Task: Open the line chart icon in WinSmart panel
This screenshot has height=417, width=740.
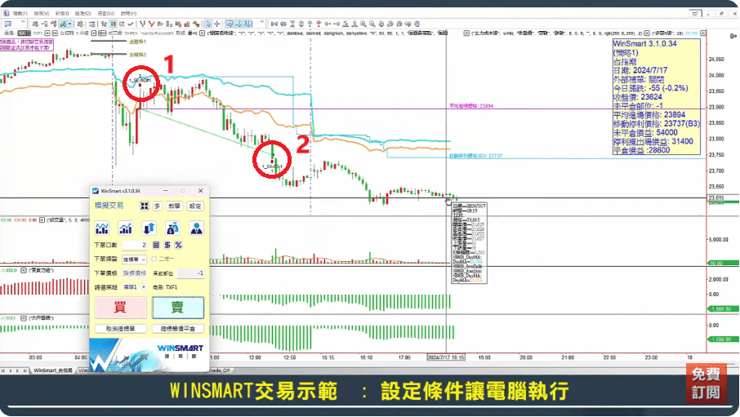Action: point(102,228)
